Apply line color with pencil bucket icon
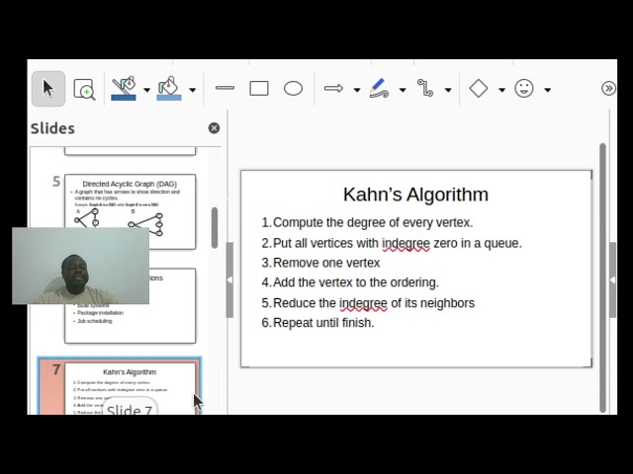This screenshot has width=633, height=474. tap(124, 89)
